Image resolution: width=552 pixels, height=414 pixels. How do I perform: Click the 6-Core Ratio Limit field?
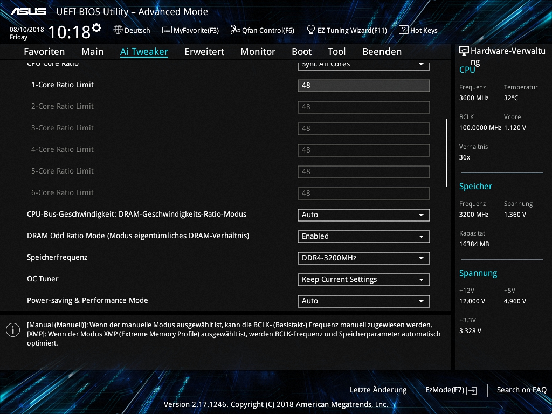point(364,194)
